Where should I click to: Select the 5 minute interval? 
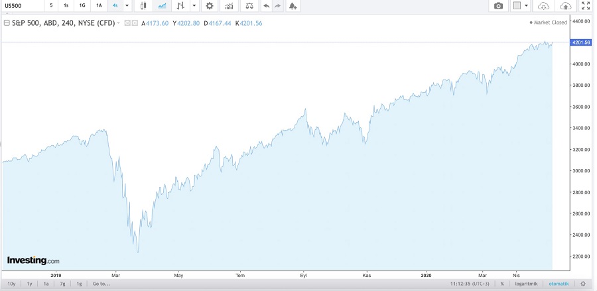pos(51,6)
